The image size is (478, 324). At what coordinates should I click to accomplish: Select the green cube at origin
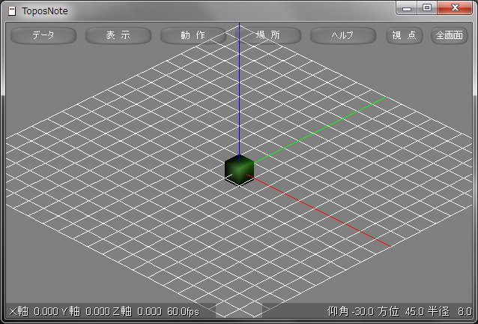[x=239, y=170]
